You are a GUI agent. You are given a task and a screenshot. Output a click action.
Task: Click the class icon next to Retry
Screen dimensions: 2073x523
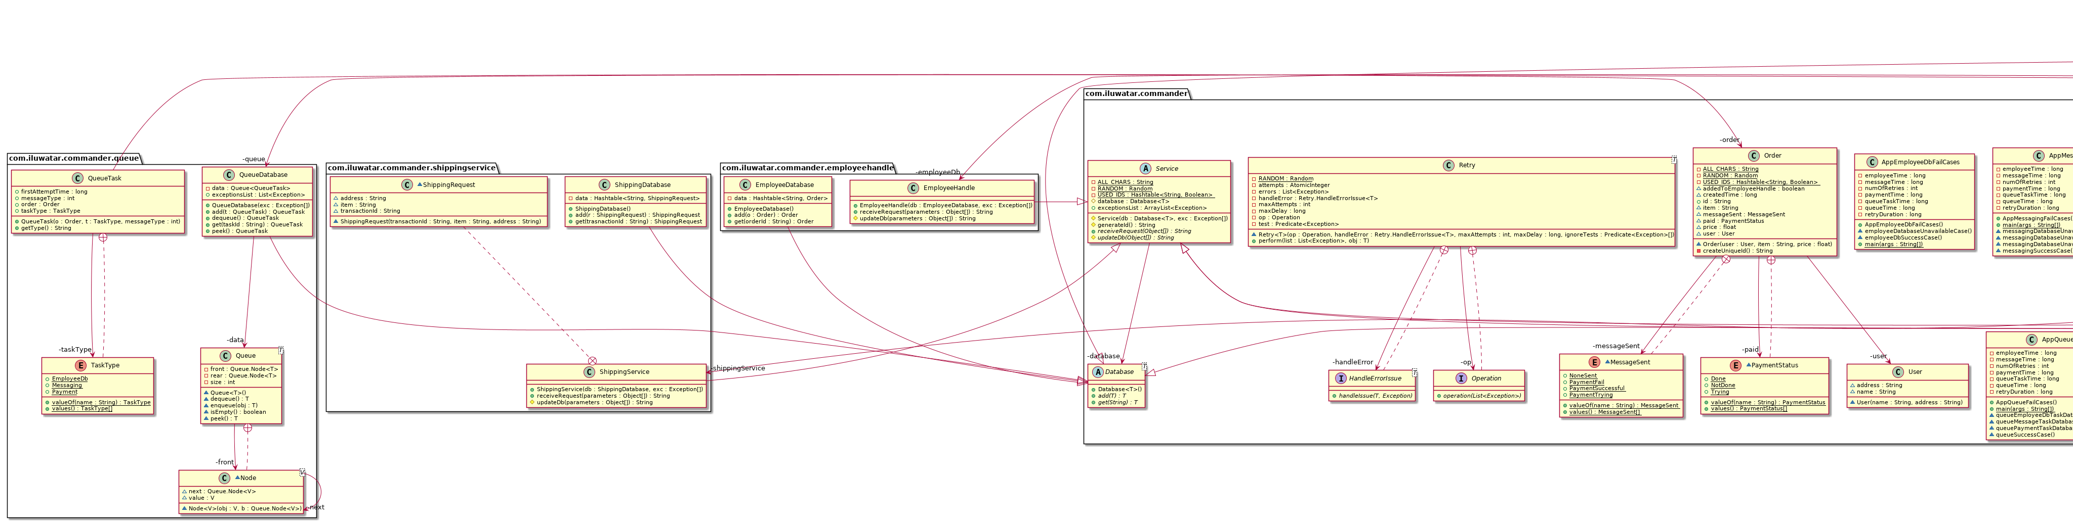pyautogui.click(x=1448, y=166)
